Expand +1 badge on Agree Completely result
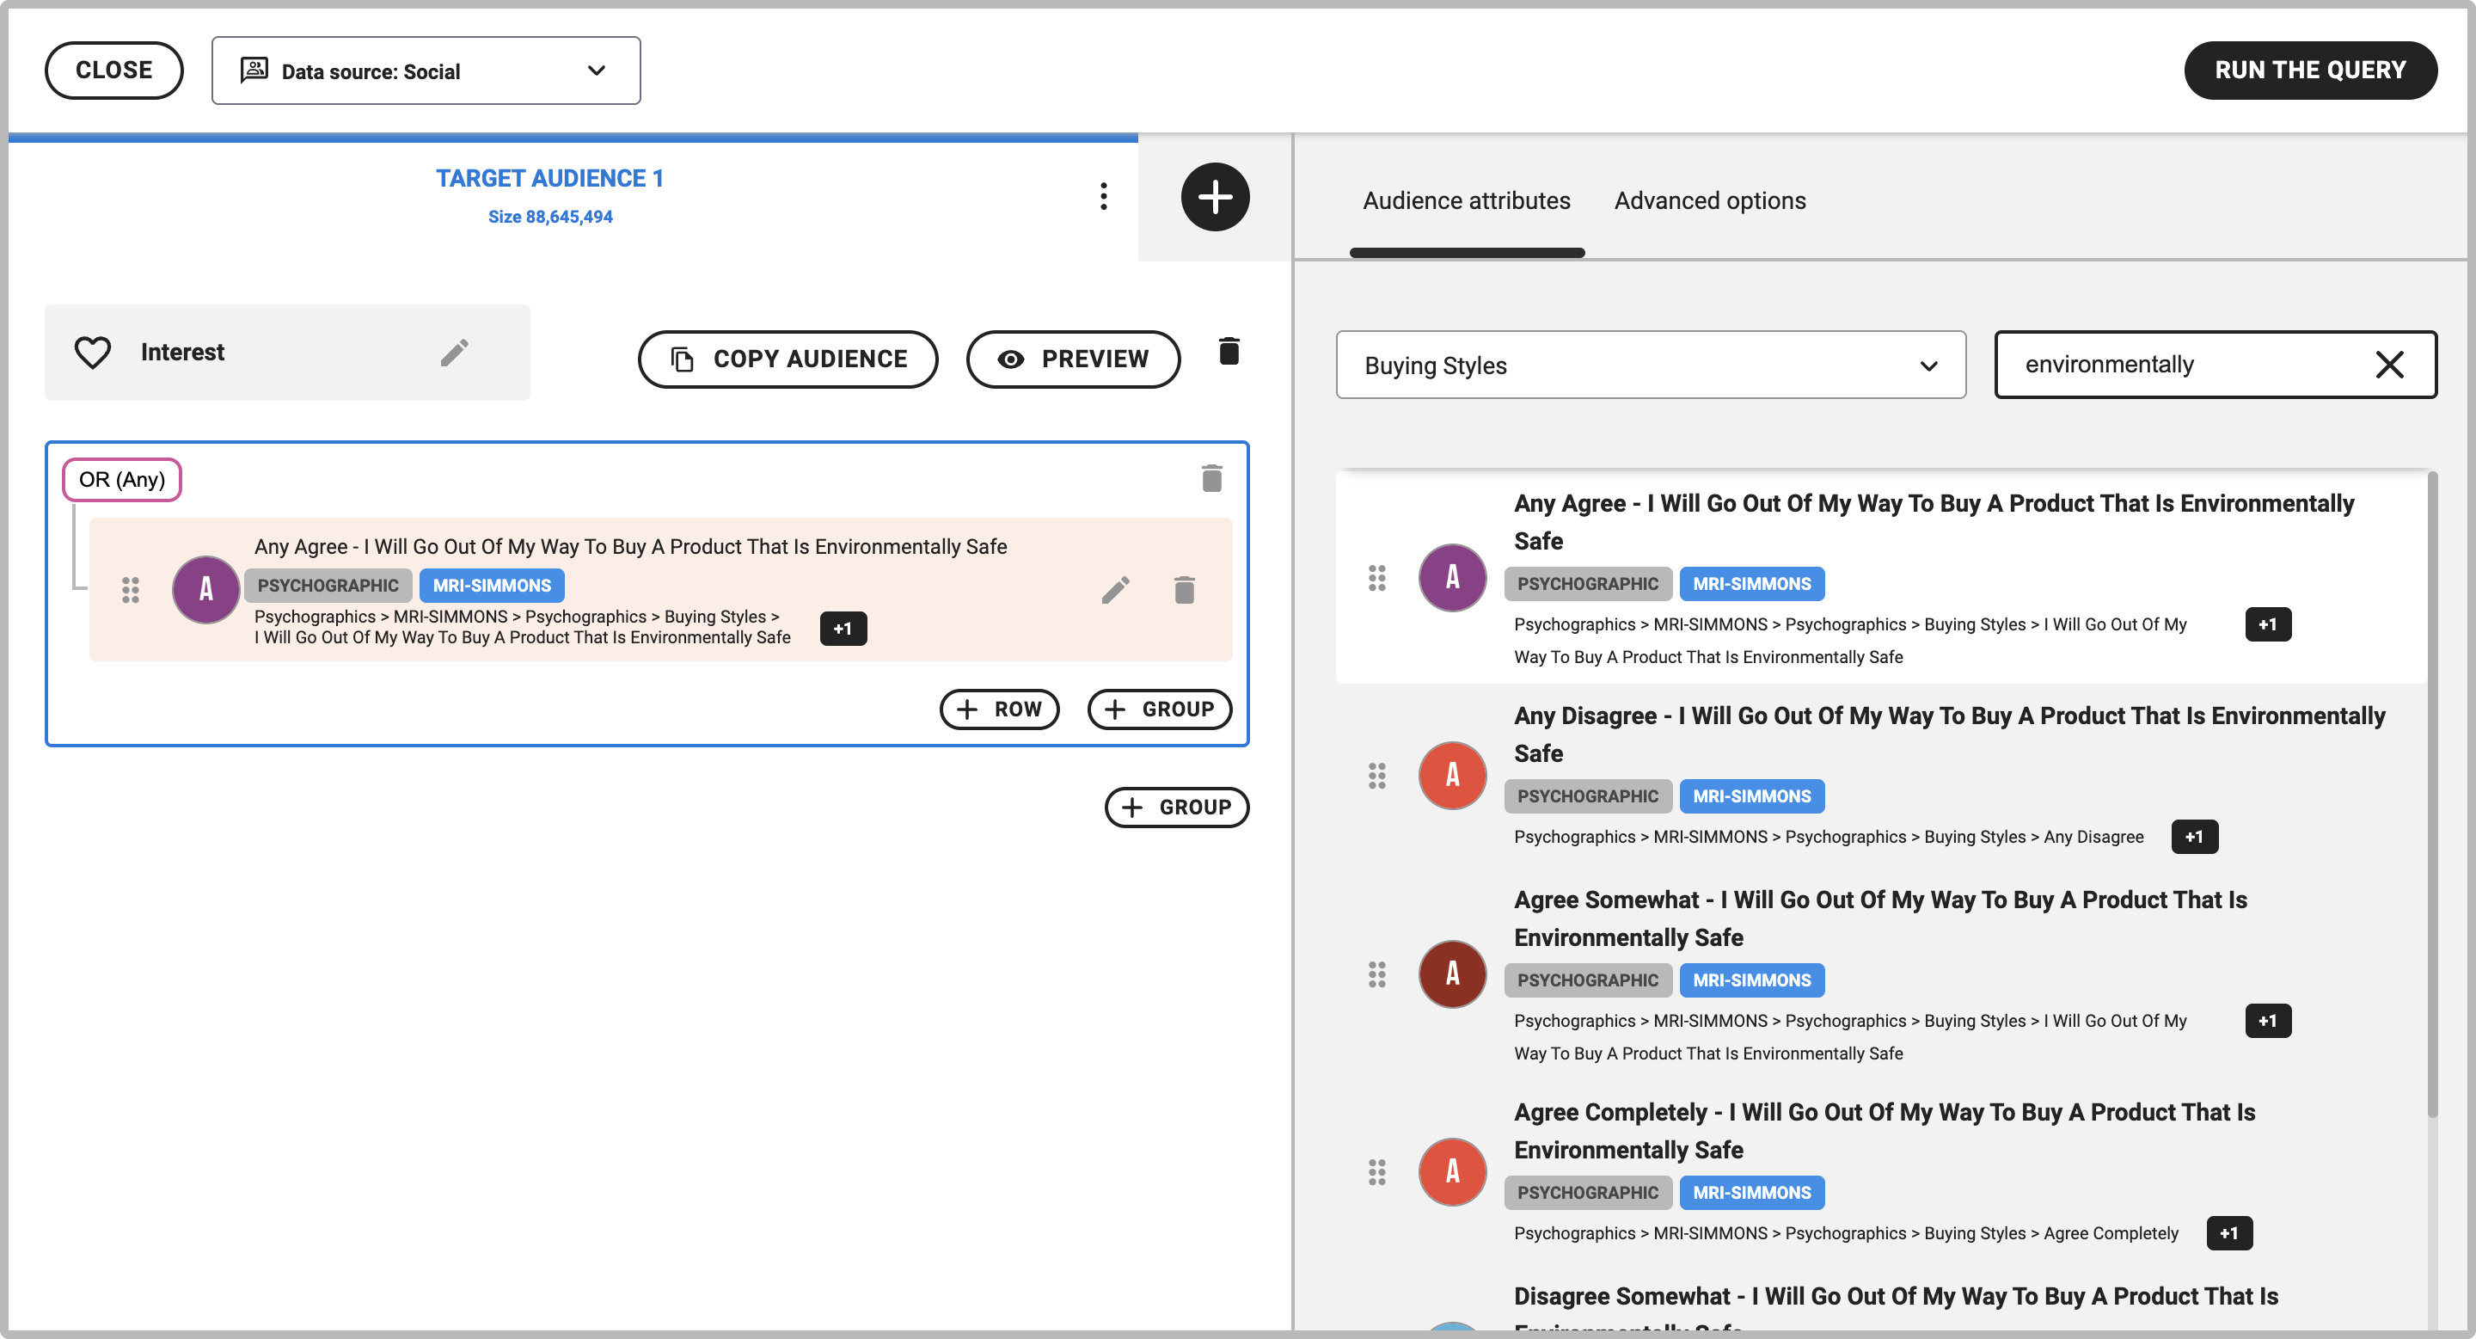The height and width of the screenshot is (1339, 2476). pyautogui.click(x=2229, y=1233)
